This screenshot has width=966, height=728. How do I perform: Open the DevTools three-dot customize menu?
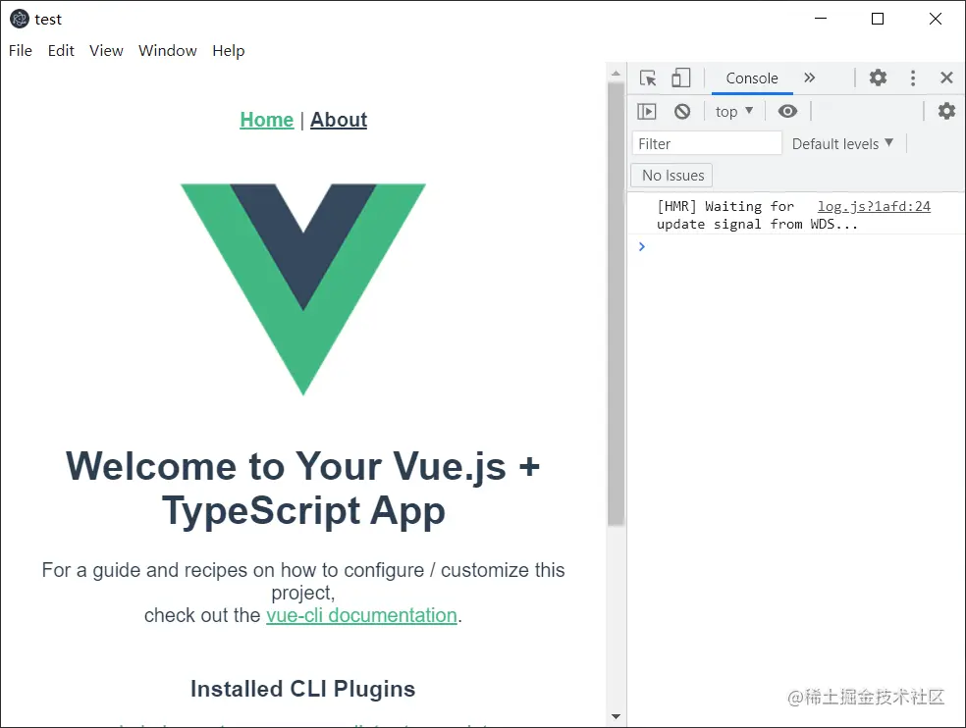(x=913, y=78)
